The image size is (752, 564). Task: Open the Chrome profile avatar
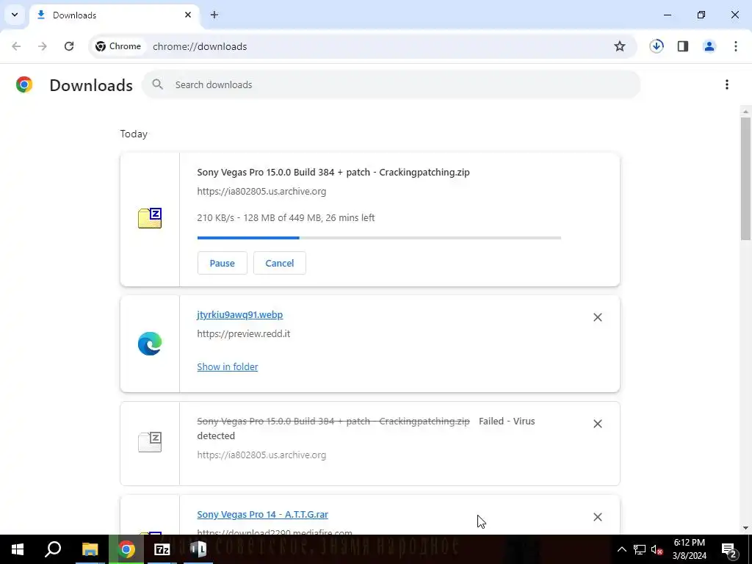tap(709, 46)
